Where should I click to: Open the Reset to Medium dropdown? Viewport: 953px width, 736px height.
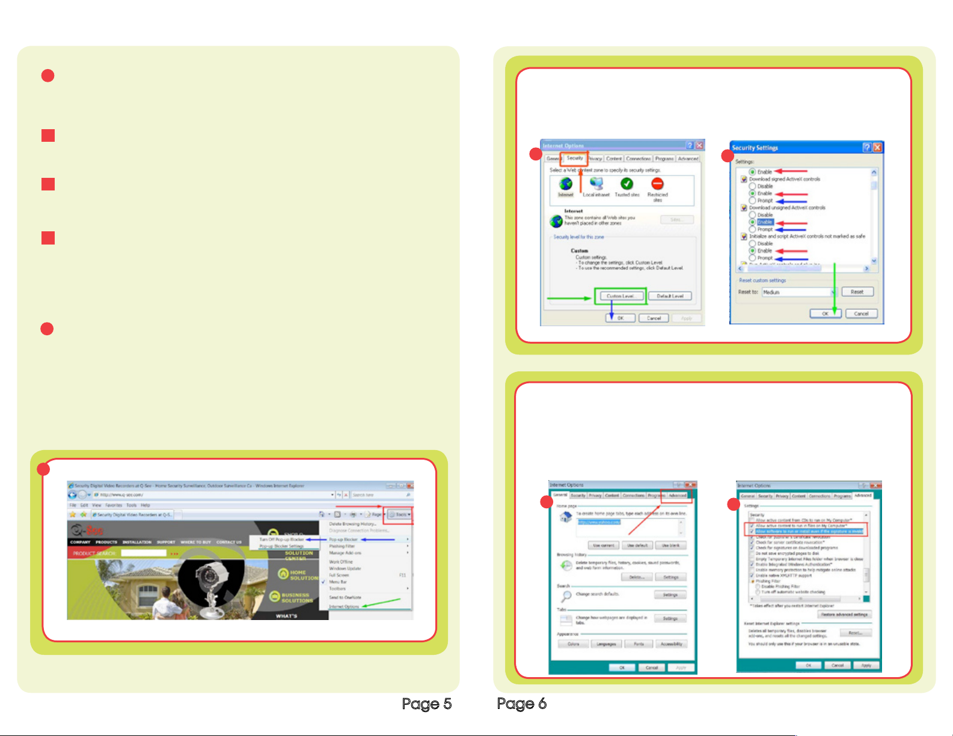(x=833, y=292)
